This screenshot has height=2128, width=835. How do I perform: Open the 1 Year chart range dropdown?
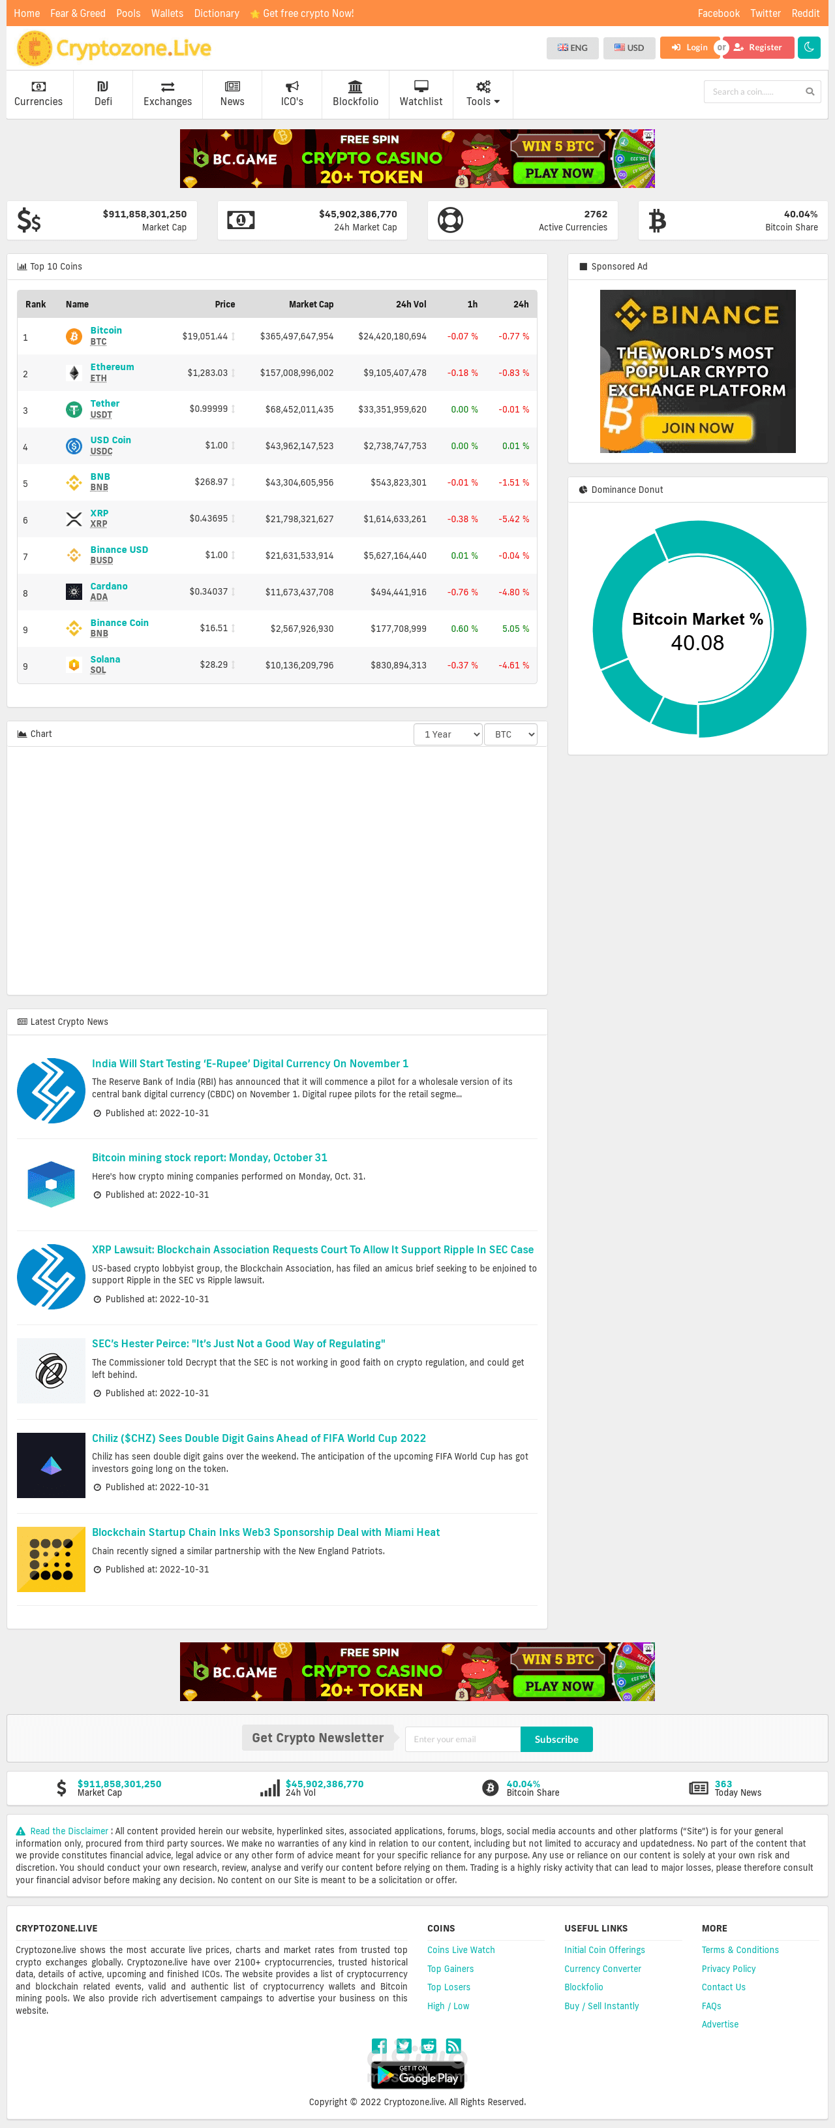coord(448,734)
